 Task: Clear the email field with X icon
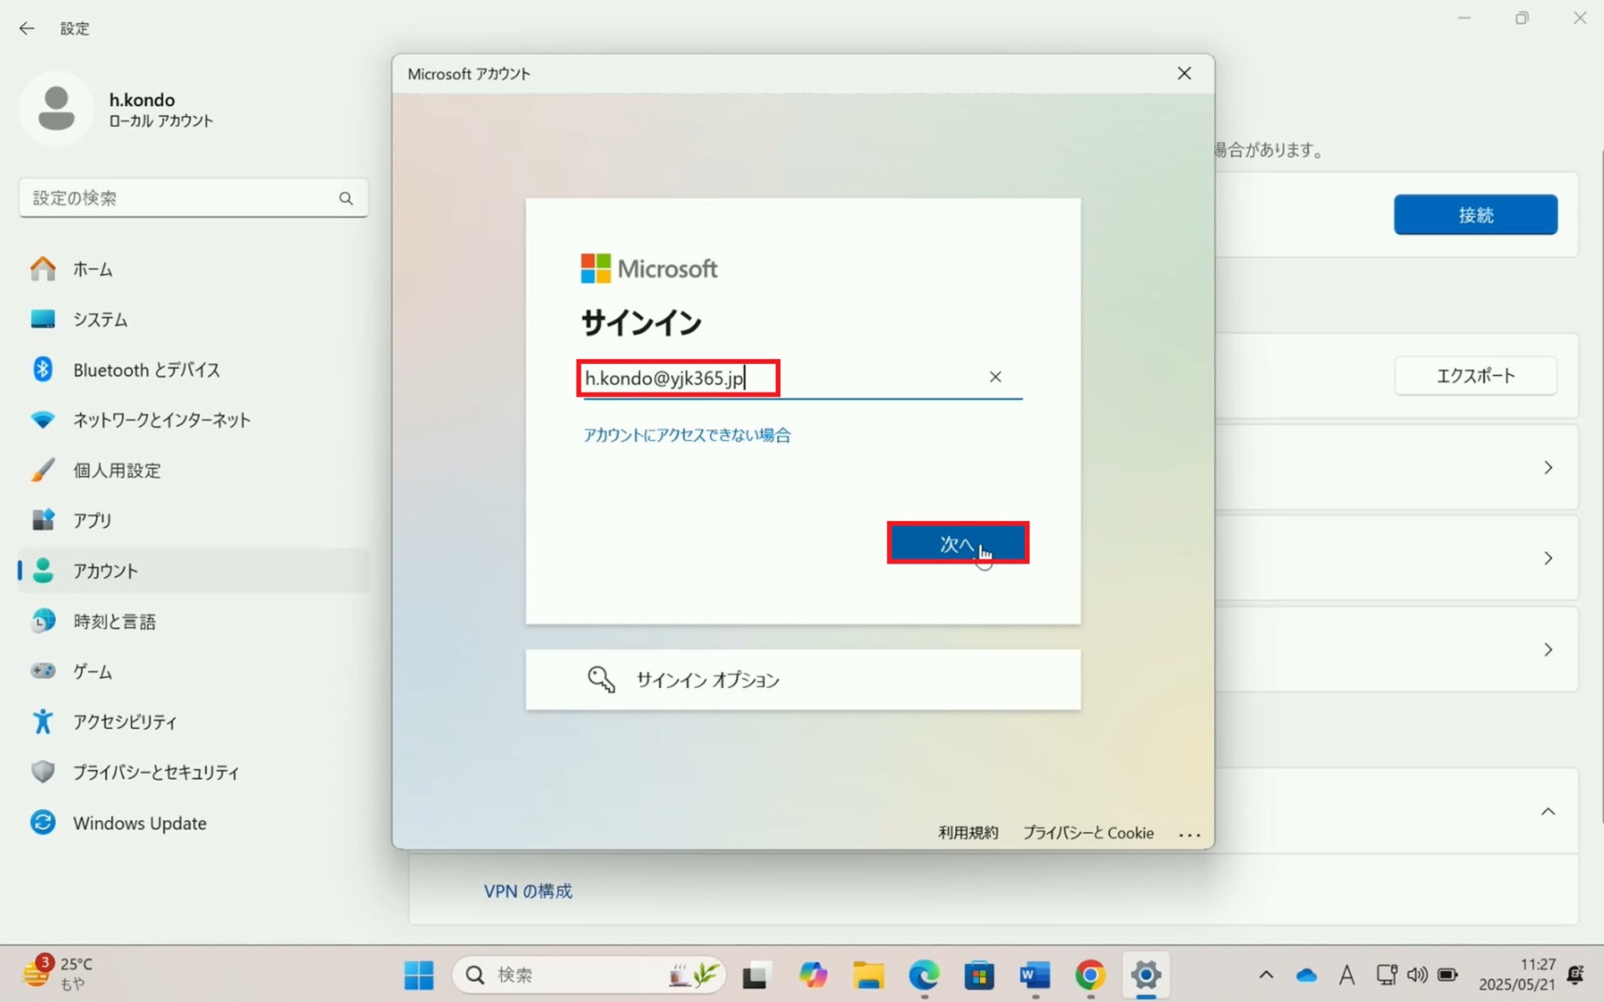coord(995,377)
